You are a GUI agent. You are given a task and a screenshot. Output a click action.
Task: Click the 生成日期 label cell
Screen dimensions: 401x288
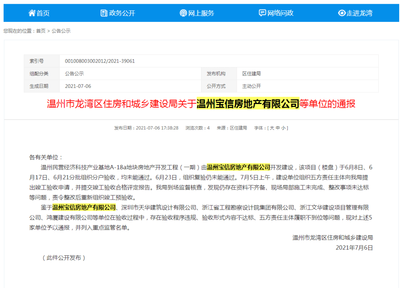click(42, 86)
